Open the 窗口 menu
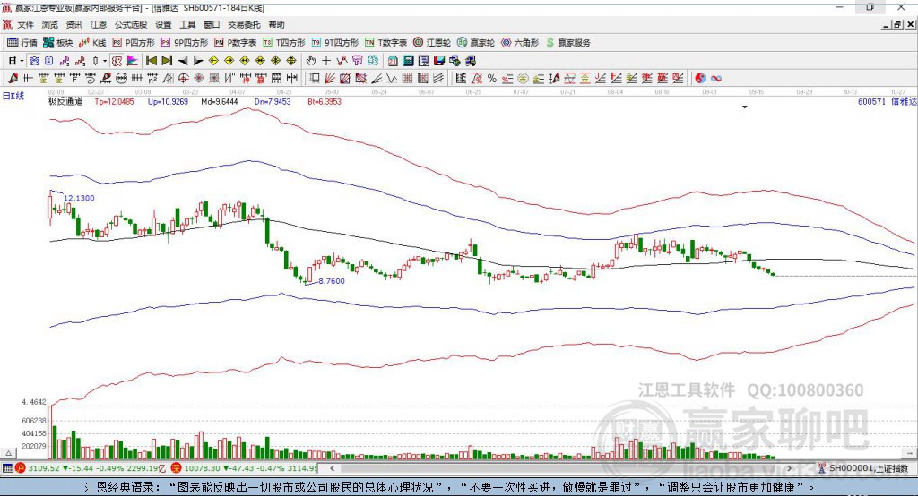The image size is (918, 496). pyautogui.click(x=212, y=24)
